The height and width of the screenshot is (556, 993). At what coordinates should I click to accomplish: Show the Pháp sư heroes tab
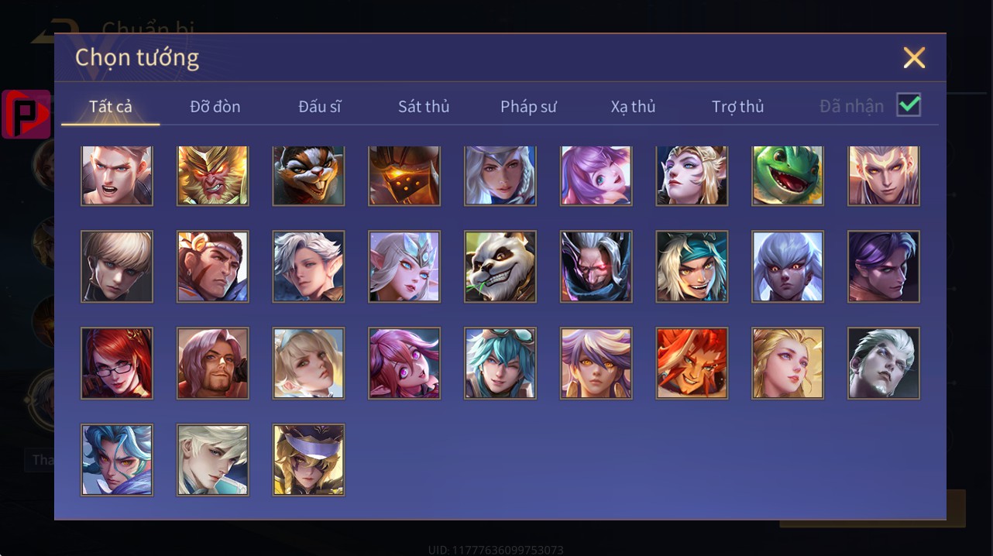tap(528, 107)
